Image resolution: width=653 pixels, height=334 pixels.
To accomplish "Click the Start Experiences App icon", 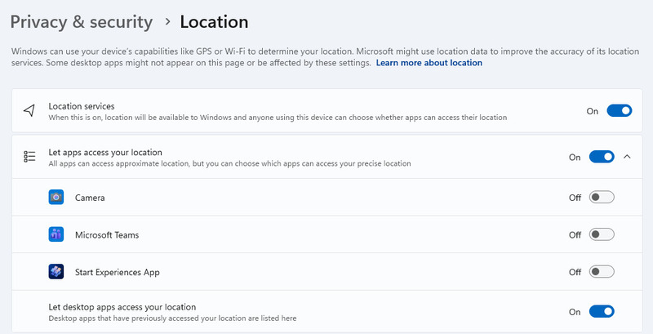I will coord(56,273).
